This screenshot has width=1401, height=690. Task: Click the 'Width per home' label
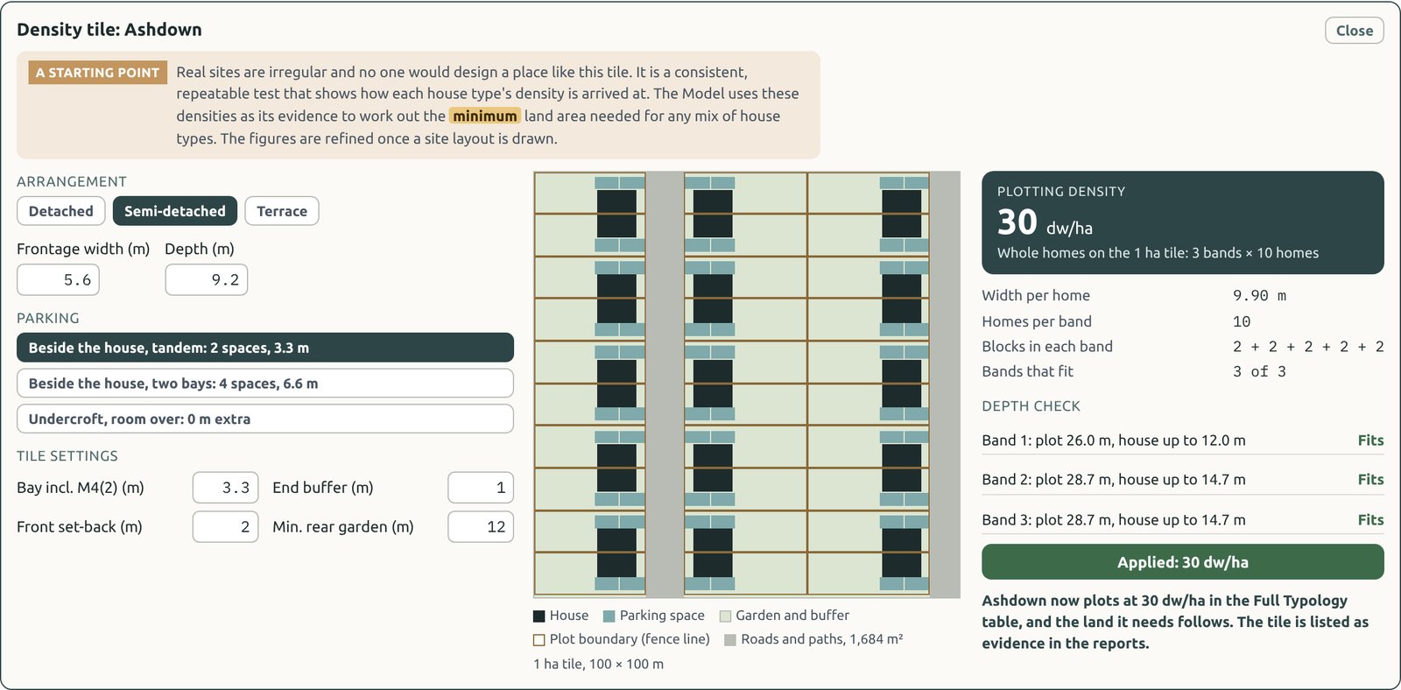[x=1036, y=296]
